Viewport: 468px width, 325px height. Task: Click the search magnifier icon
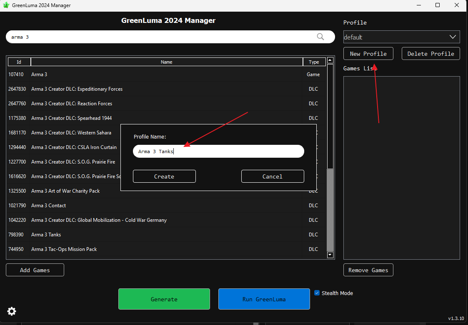(x=320, y=37)
